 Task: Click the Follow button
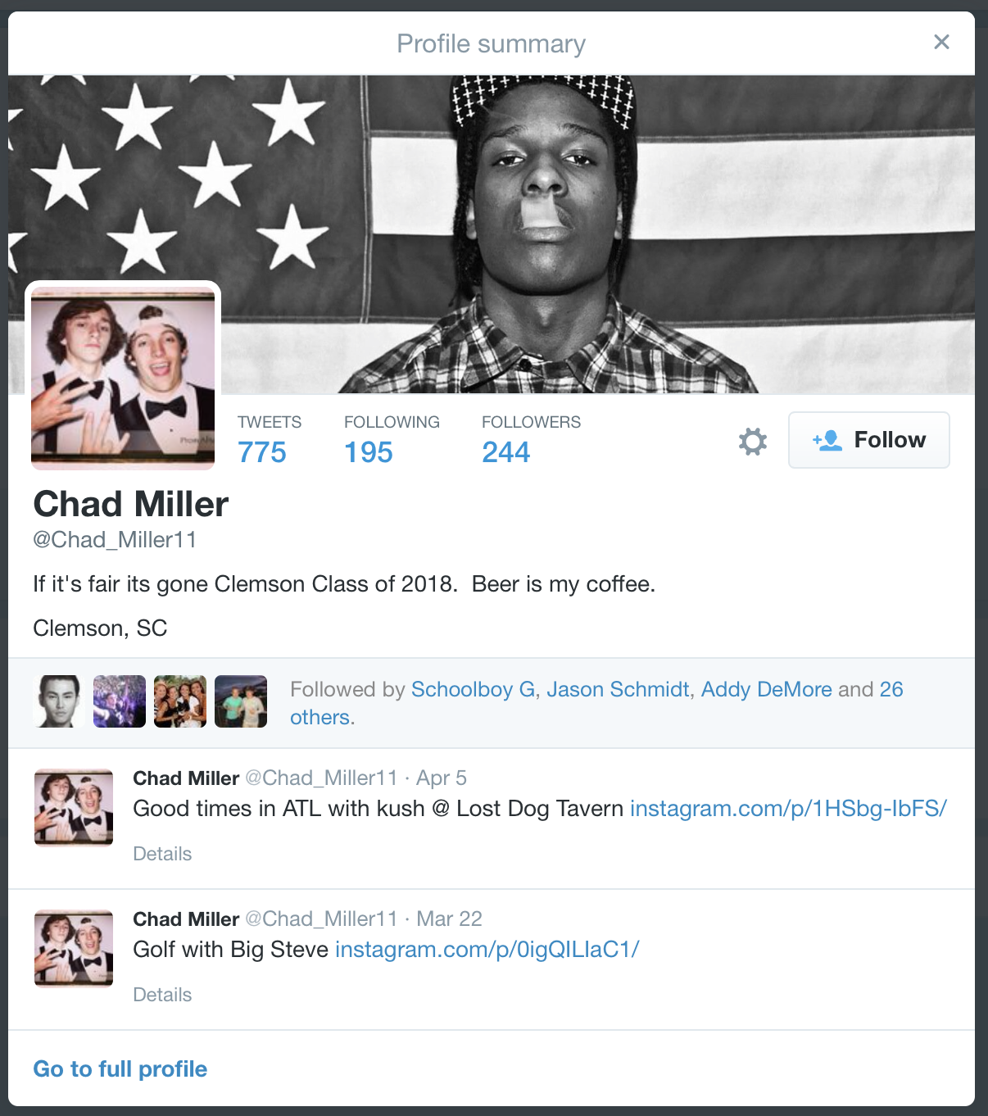868,440
